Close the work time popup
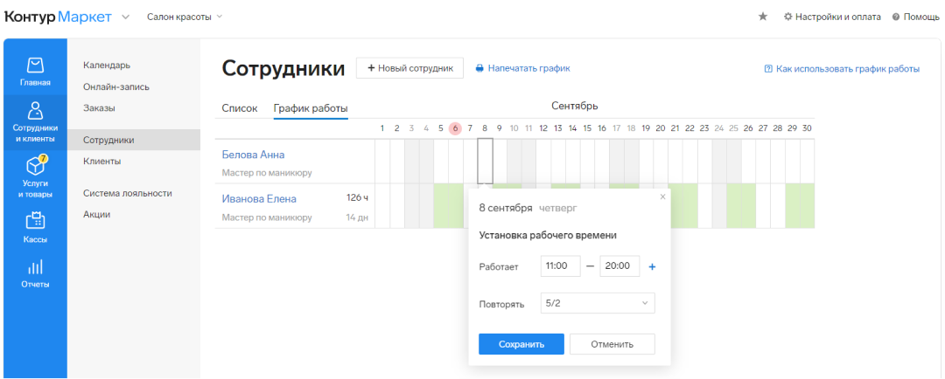 [x=662, y=197]
